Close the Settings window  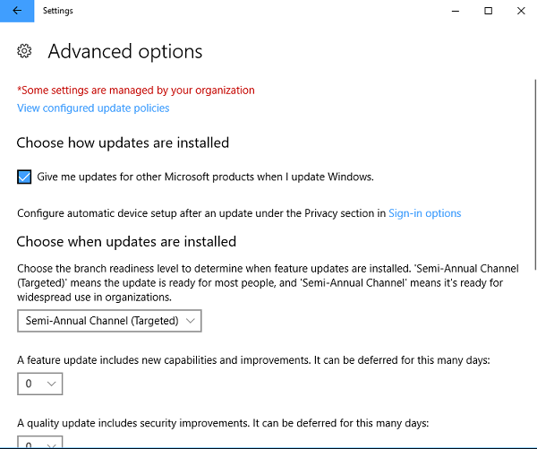[x=522, y=11]
